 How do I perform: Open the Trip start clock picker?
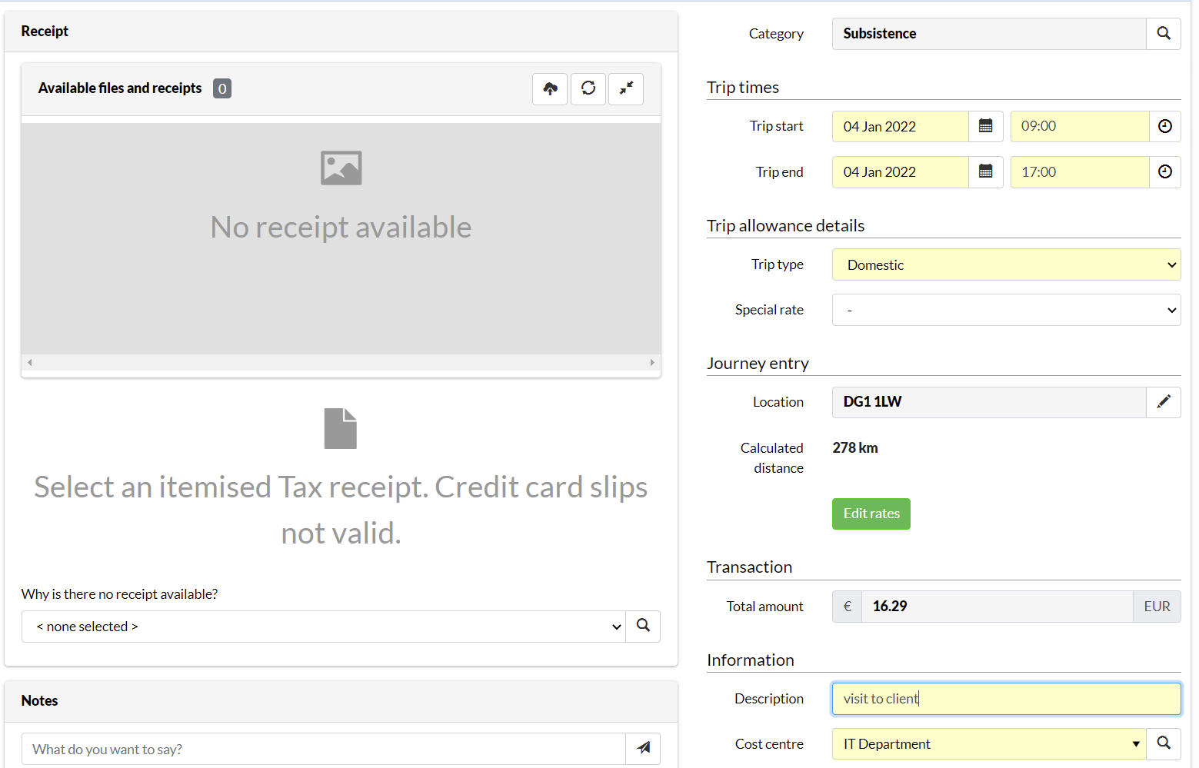click(1165, 126)
